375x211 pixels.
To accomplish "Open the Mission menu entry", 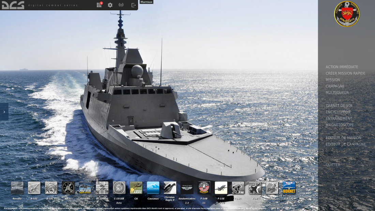I will point(333,80).
